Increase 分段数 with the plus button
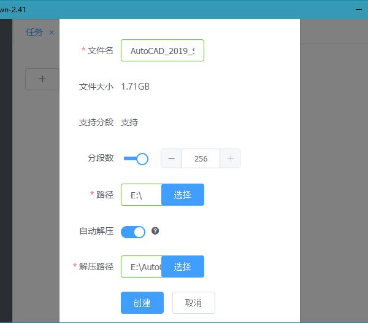This screenshot has height=323, width=368. click(230, 158)
